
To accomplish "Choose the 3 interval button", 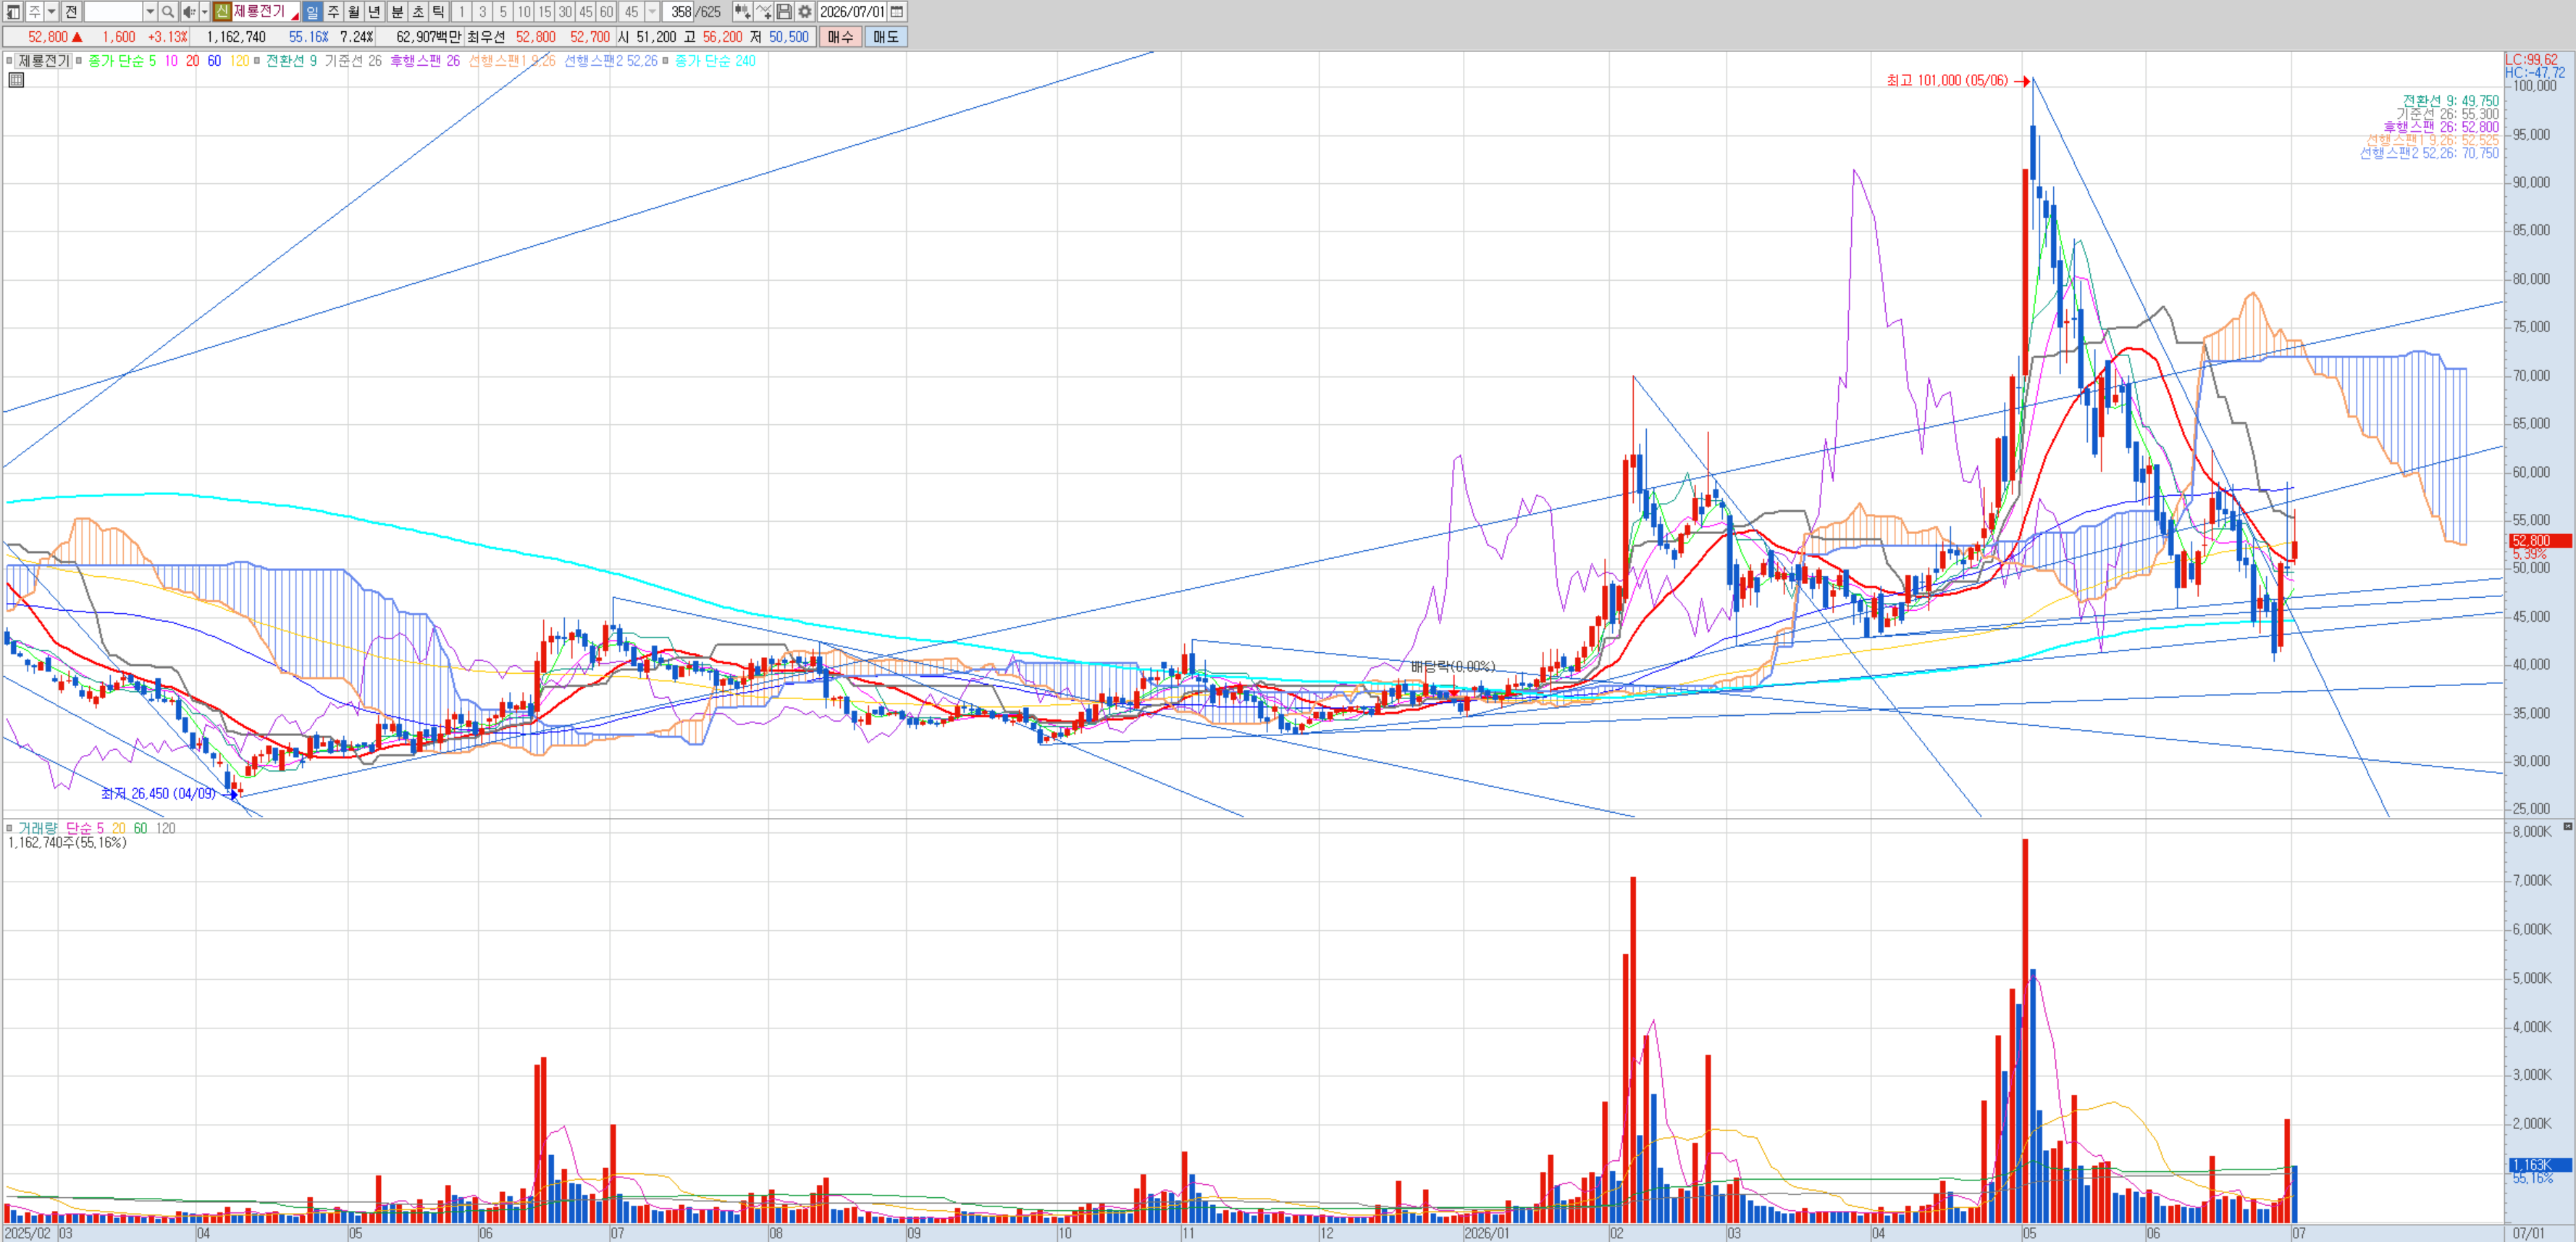I will point(483,12).
